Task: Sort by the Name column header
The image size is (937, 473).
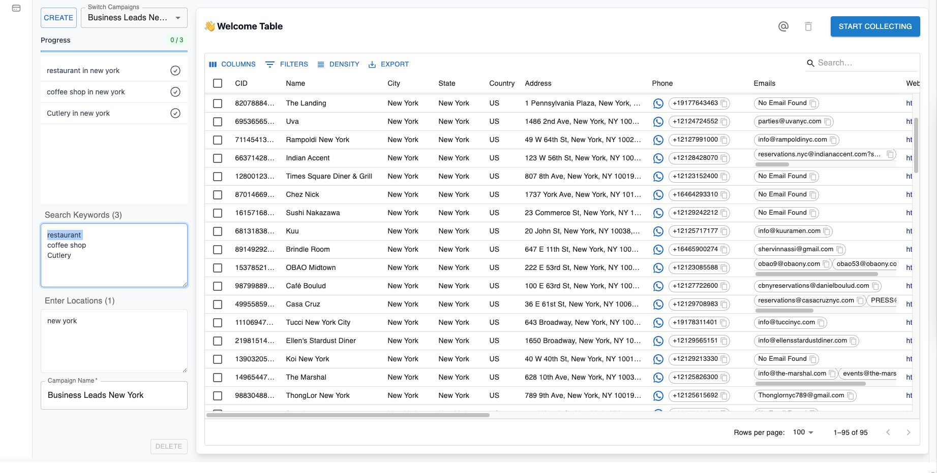Action: click(x=295, y=83)
